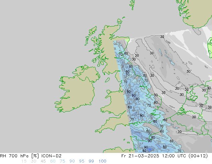Click the "Fr 21-03-2025" date text

(140, 156)
